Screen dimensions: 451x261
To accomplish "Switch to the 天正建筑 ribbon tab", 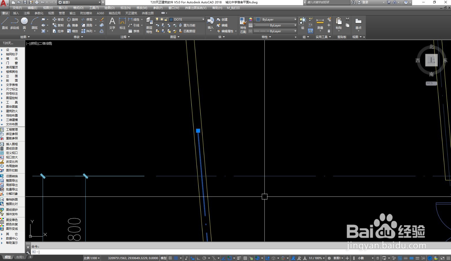I will pos(131,13).
